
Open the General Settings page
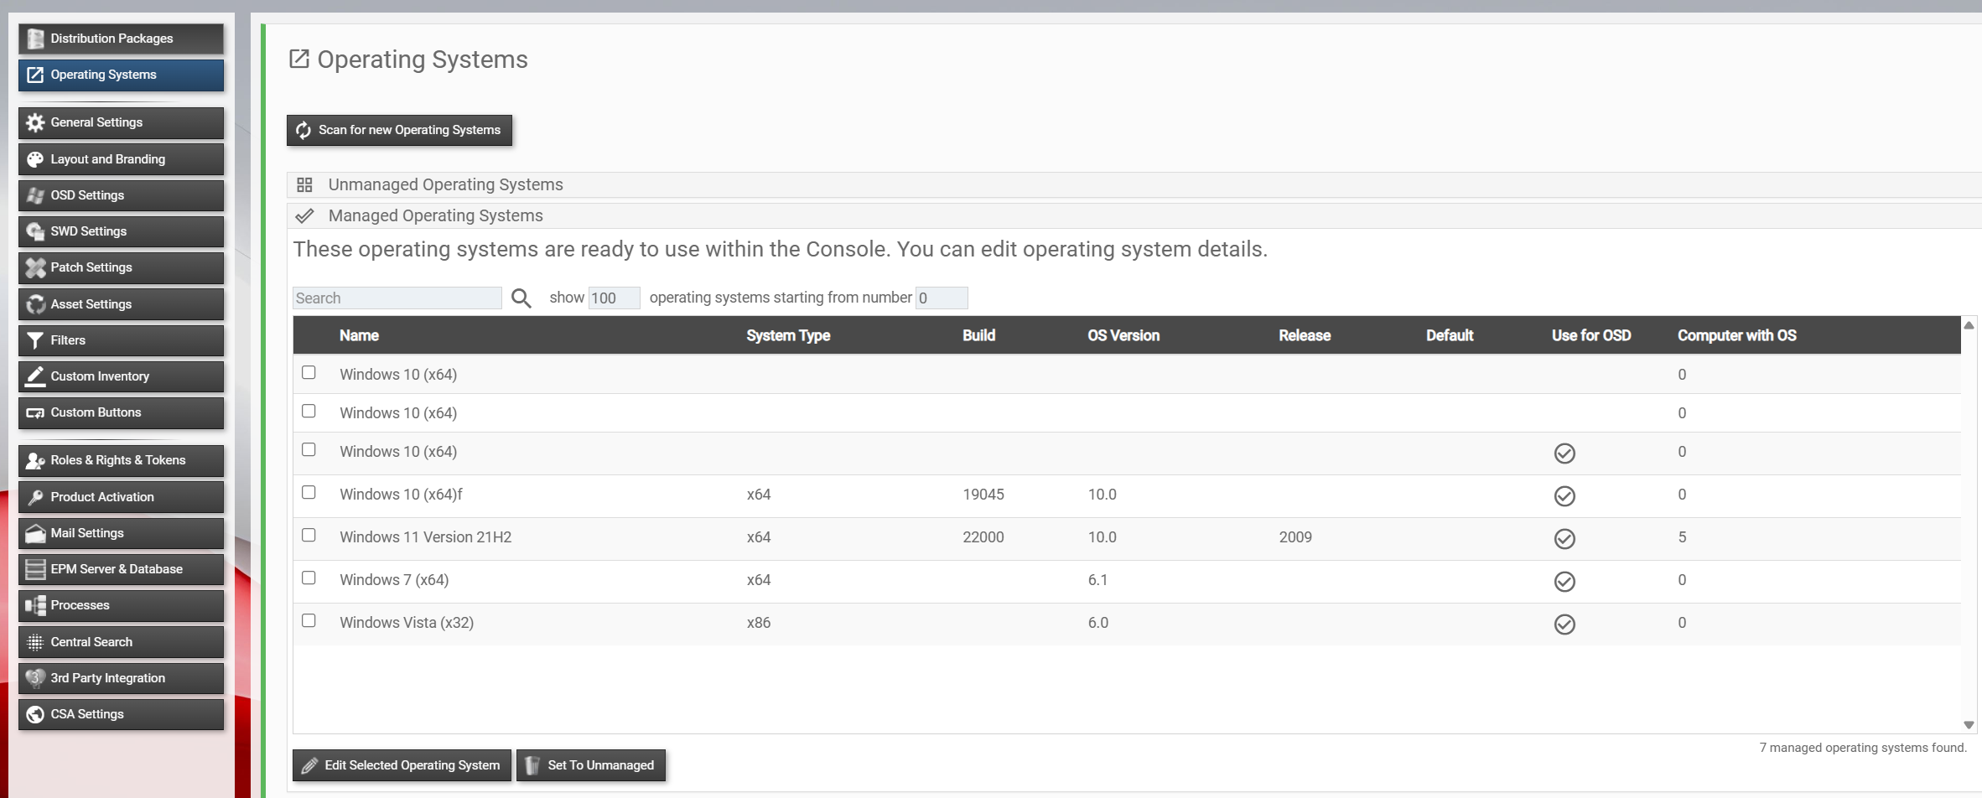pyautogui.click(x=121, y=122)
